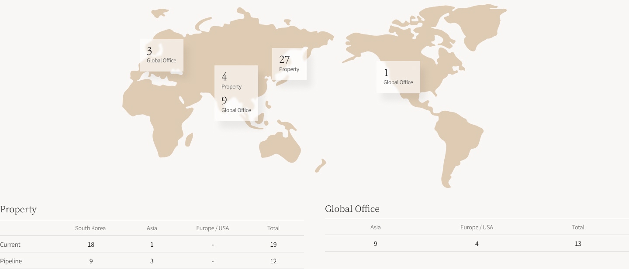Click the 9 Global Office label on the Asia card
629x269 pixels.
point(236,105)
